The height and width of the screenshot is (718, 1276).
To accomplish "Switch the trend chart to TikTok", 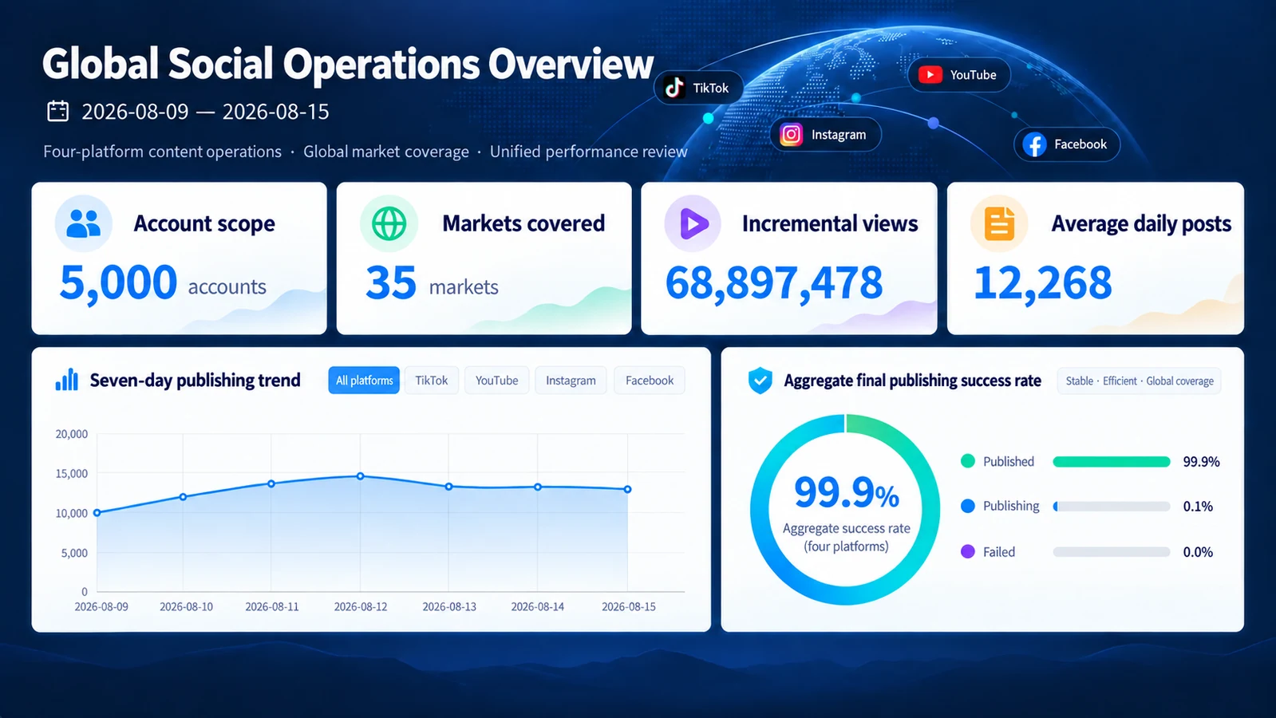I will [432, 381].
